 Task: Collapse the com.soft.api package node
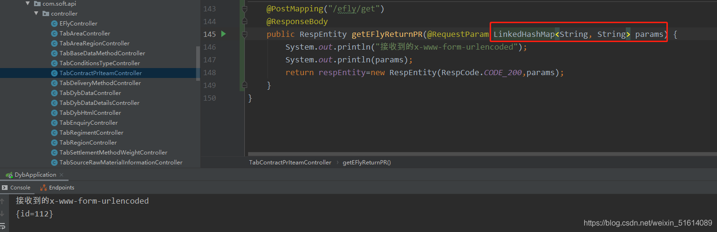point(28,4)
